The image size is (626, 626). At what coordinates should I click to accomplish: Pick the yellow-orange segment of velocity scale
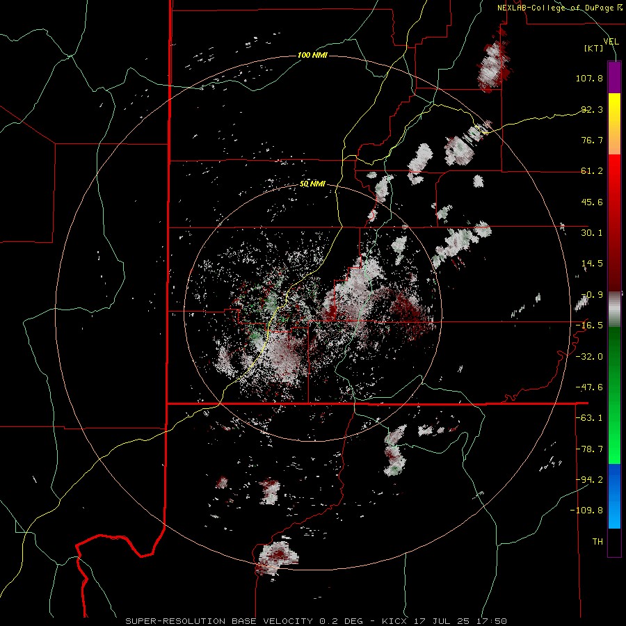coord(614,124)
